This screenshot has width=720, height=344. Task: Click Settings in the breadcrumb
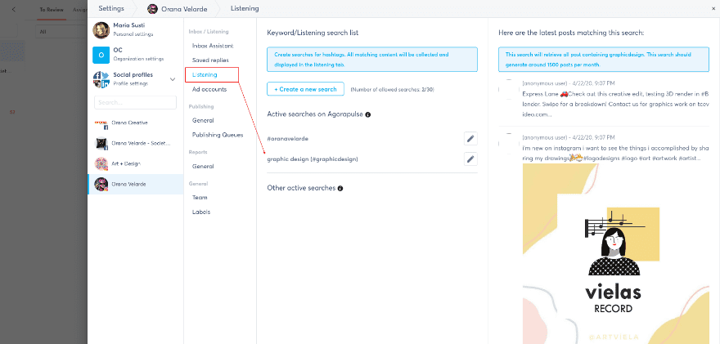pos(110,8)
